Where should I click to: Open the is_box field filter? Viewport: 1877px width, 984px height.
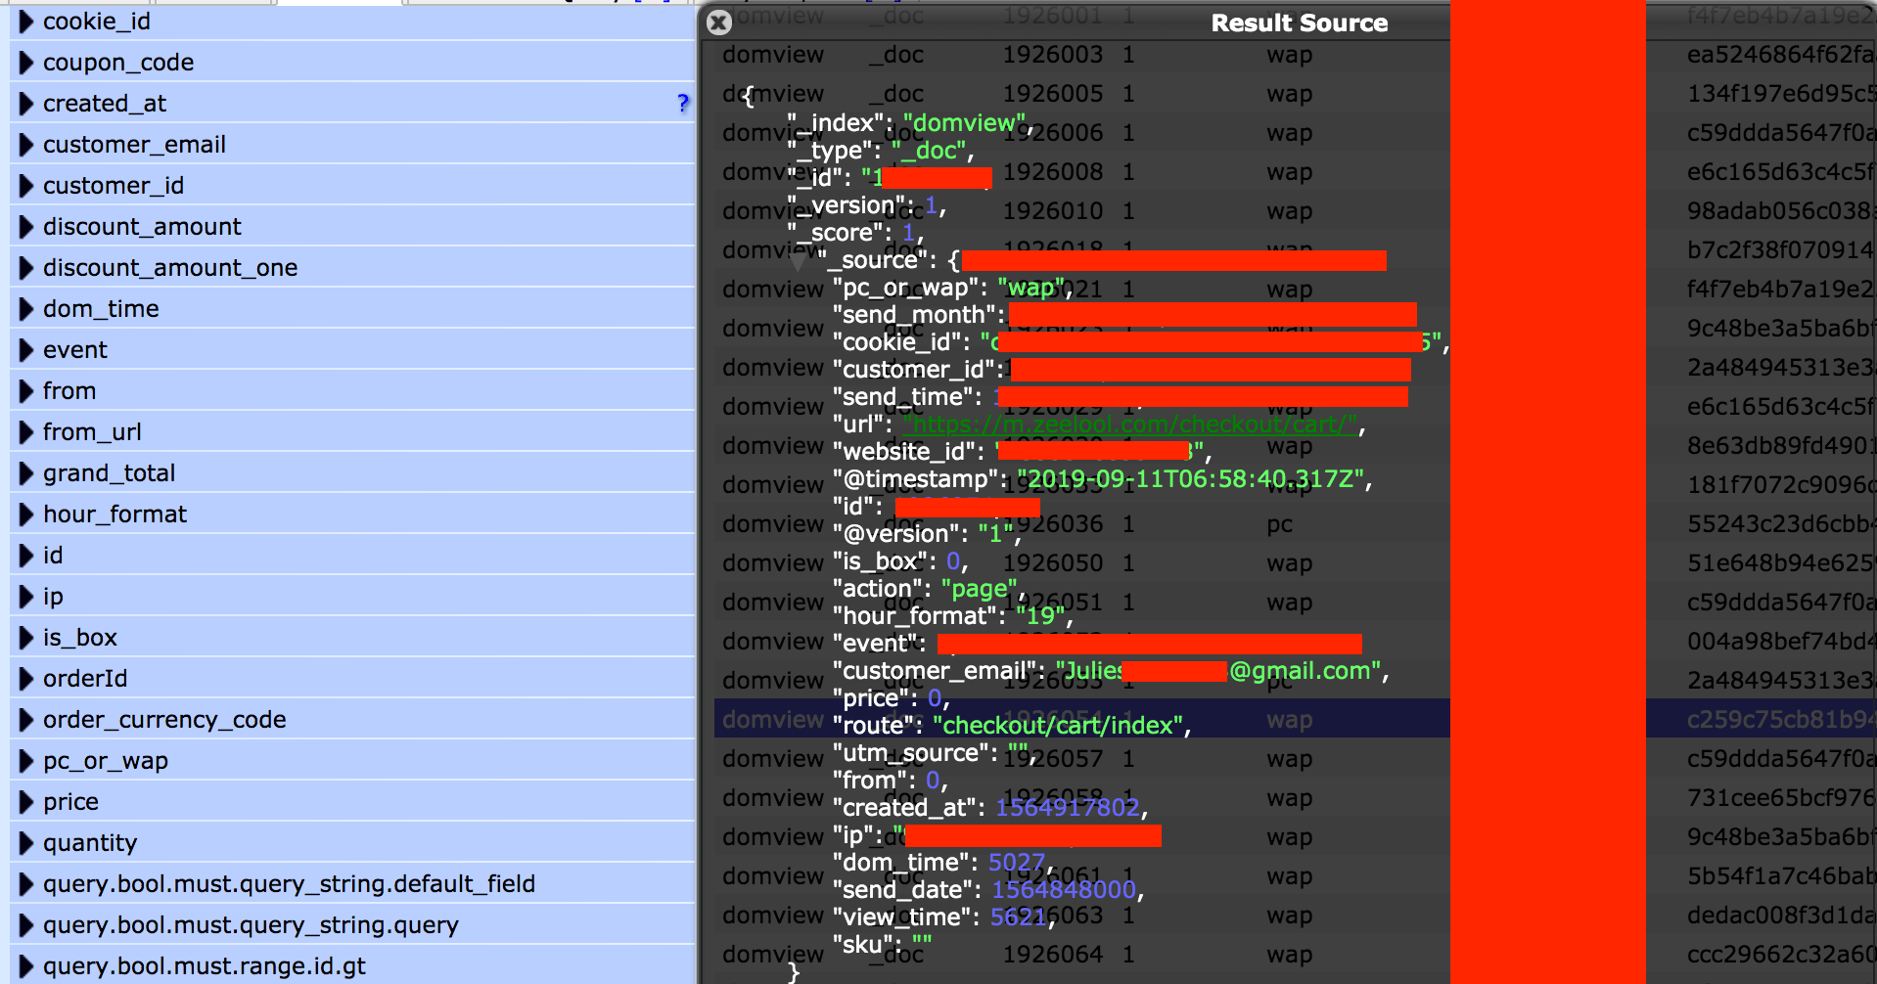click(79, 638)
